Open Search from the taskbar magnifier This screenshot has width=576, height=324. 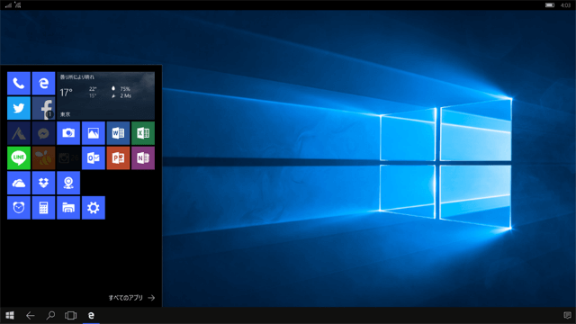(50, 315)
